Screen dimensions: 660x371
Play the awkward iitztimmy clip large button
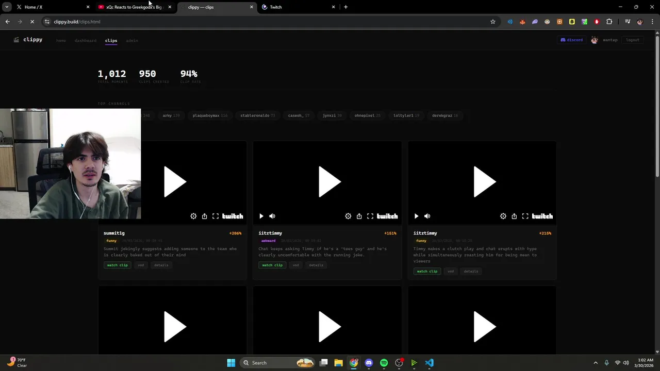[329, 182]
